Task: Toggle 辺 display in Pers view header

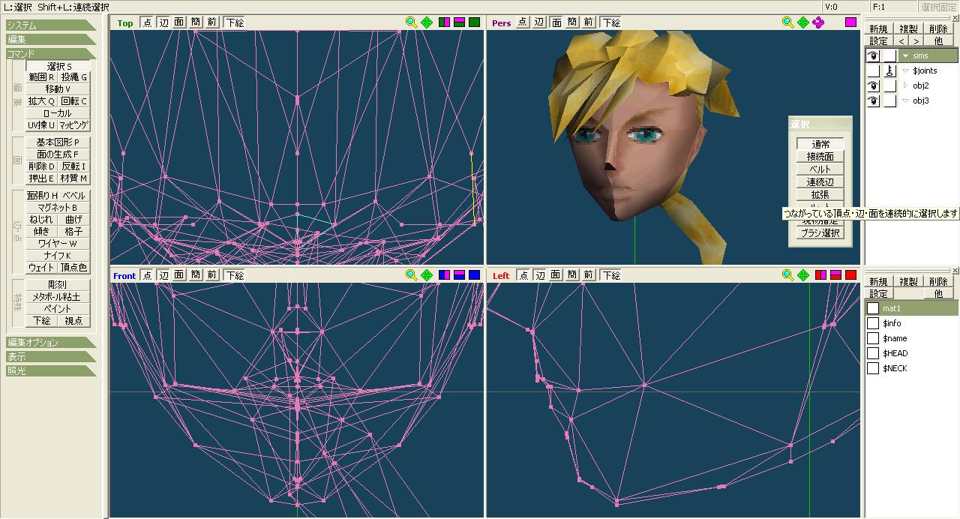Action: 539,22
